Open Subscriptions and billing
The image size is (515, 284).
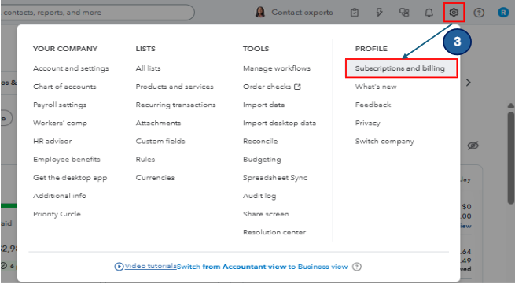click(x=401, y=68)
